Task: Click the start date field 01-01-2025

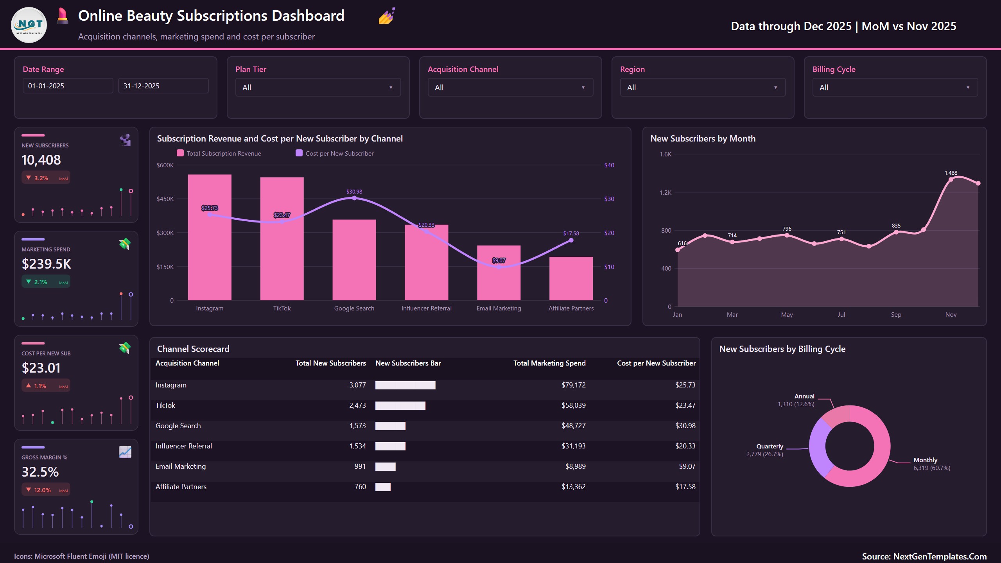Action: pos(68,86)
